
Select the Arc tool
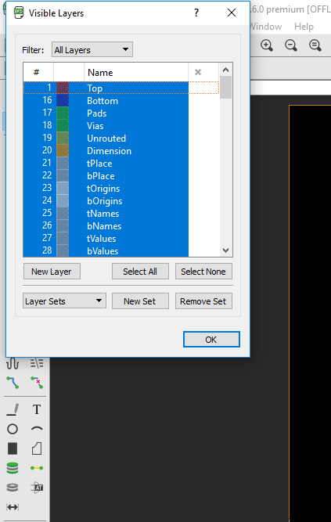[37, 429]
